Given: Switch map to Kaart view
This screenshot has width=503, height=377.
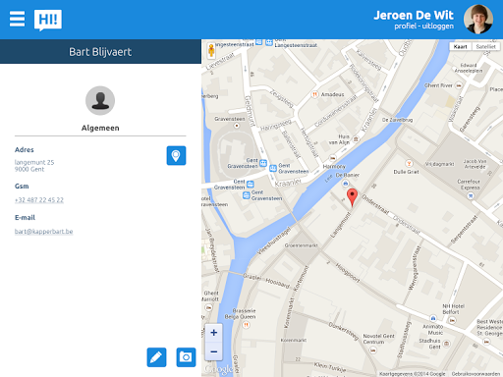Looking at the screenshot, I should coord(460,46).
